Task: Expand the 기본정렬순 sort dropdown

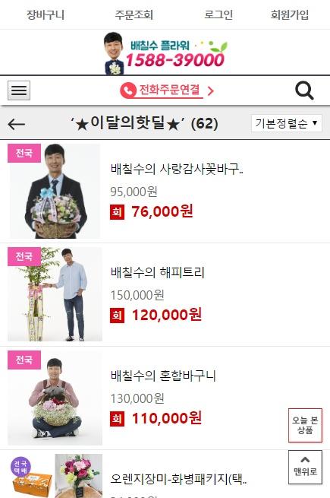Action: tap(287, 123)
